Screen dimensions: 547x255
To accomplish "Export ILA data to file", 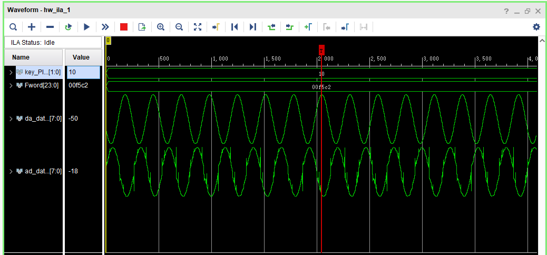I will 142,27.
